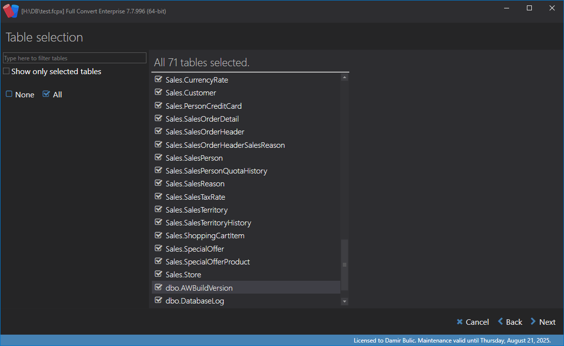Minimize the Full Convert window

coord(507,8)
